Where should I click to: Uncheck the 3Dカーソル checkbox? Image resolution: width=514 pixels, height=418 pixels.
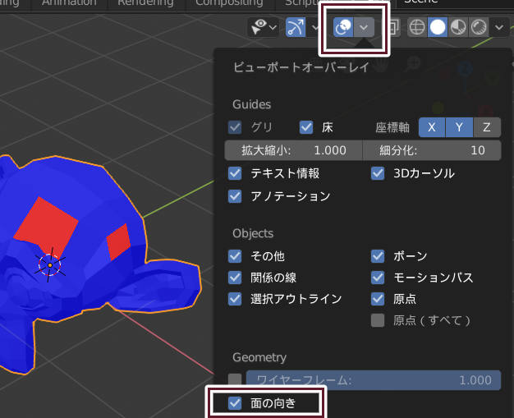click(378, 173)
